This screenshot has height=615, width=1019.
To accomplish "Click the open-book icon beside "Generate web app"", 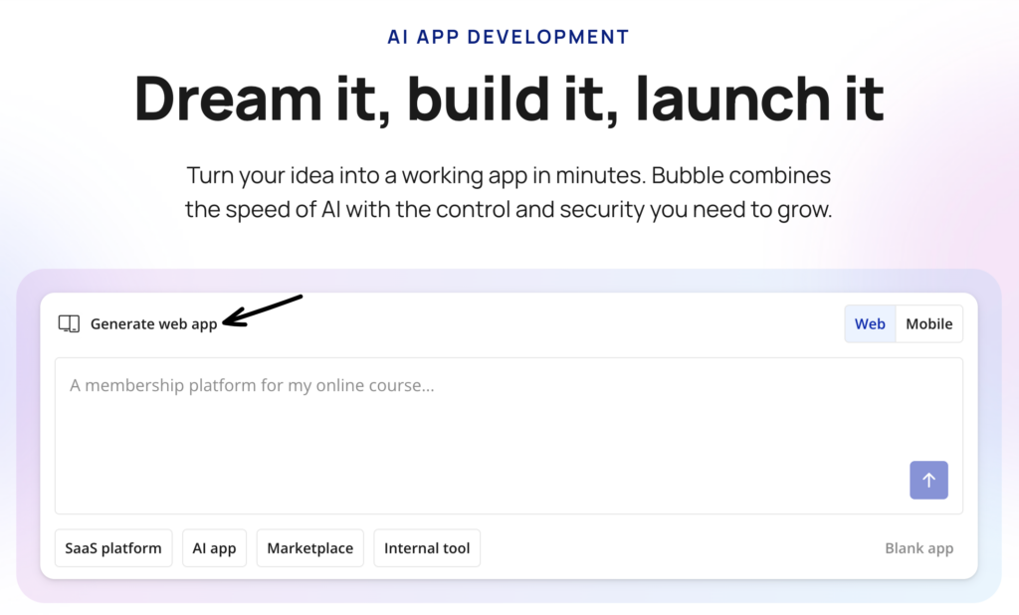I will click(68, 322).
